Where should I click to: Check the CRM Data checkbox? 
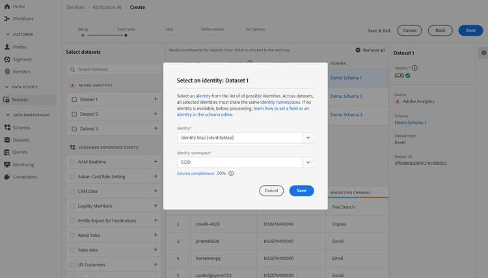tap(72, 192)
